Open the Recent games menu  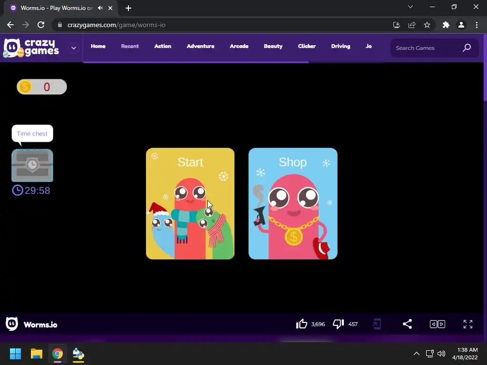coord(130,46)
